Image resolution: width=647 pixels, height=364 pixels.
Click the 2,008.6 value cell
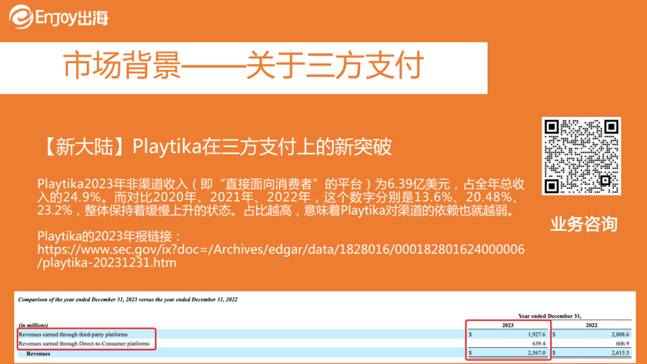click(620, 334)
